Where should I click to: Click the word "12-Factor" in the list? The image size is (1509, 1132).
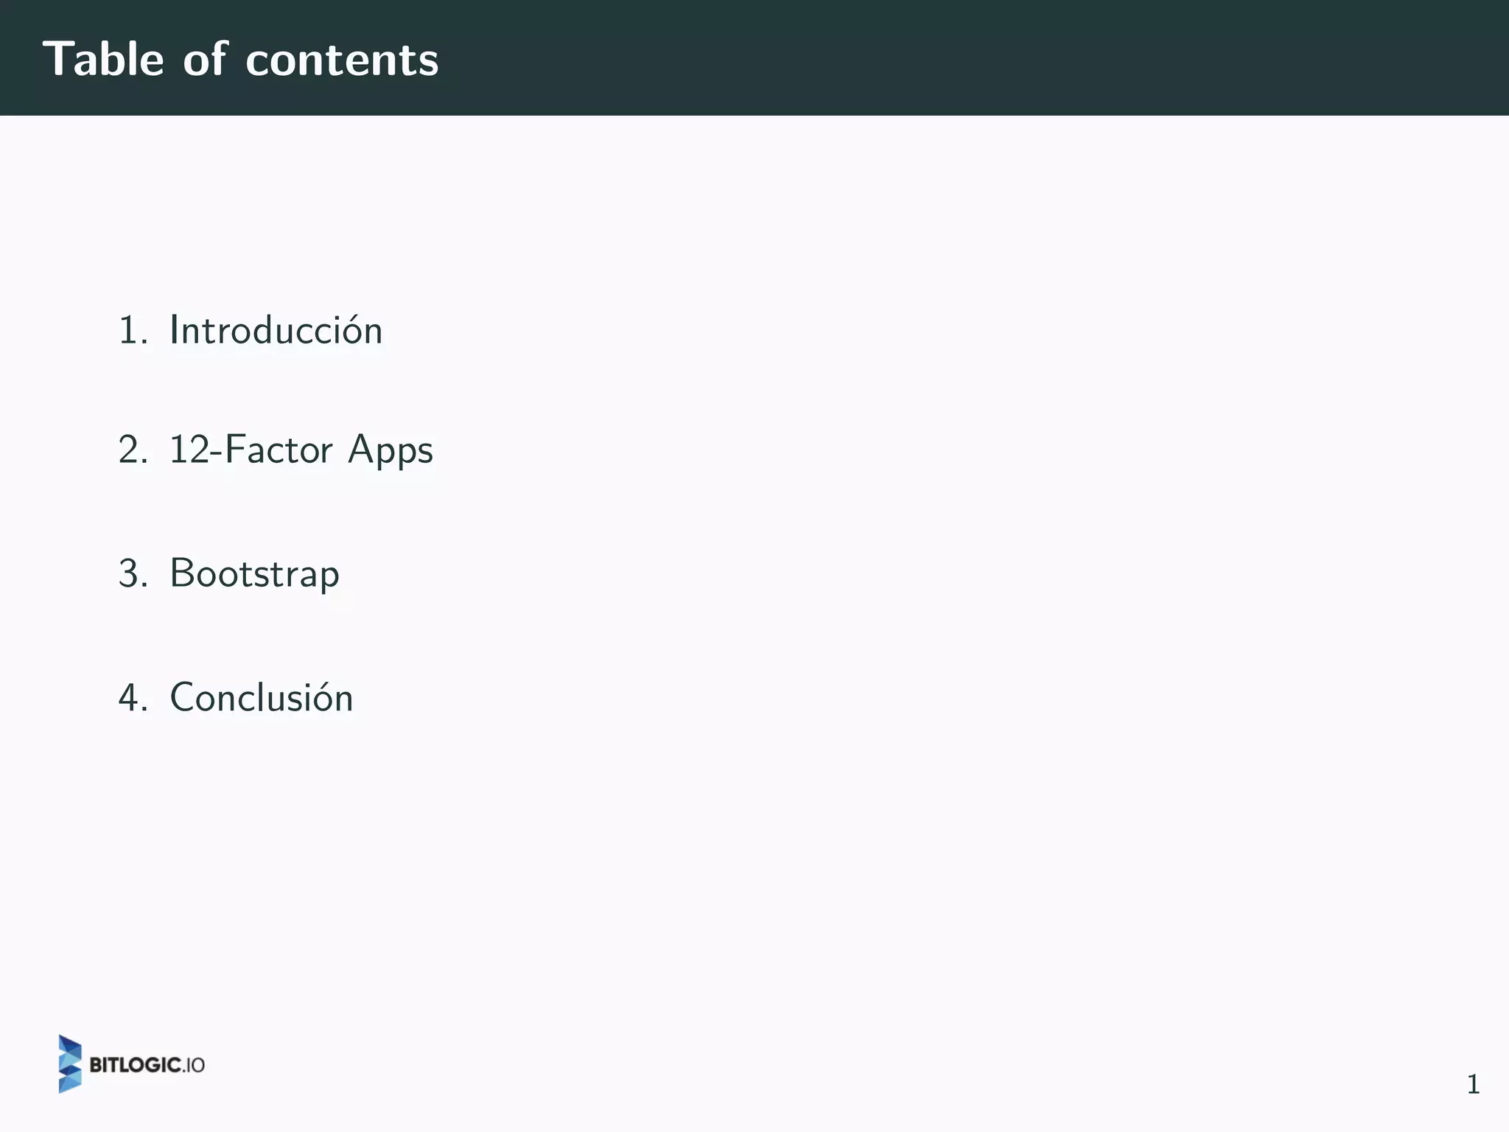(251, 450)
